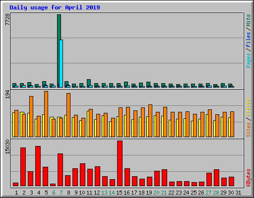Screen dimensions: 254x198
Task: Click the red KBytes bar for day 1
Action: pos(16,184)
